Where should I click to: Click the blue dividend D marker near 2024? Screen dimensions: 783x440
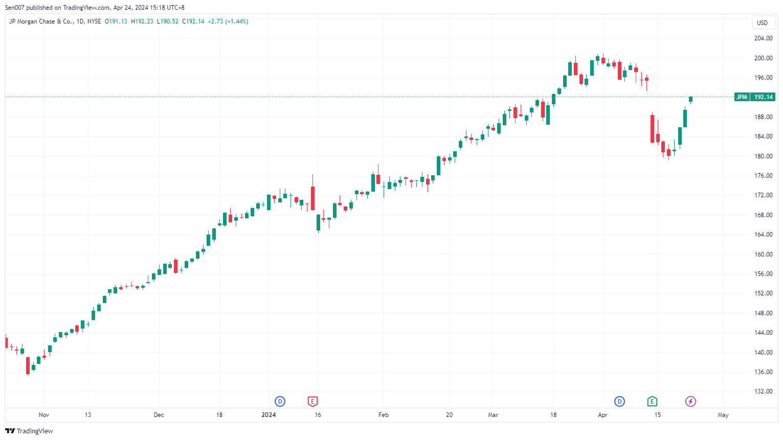[x=280, y=402]
